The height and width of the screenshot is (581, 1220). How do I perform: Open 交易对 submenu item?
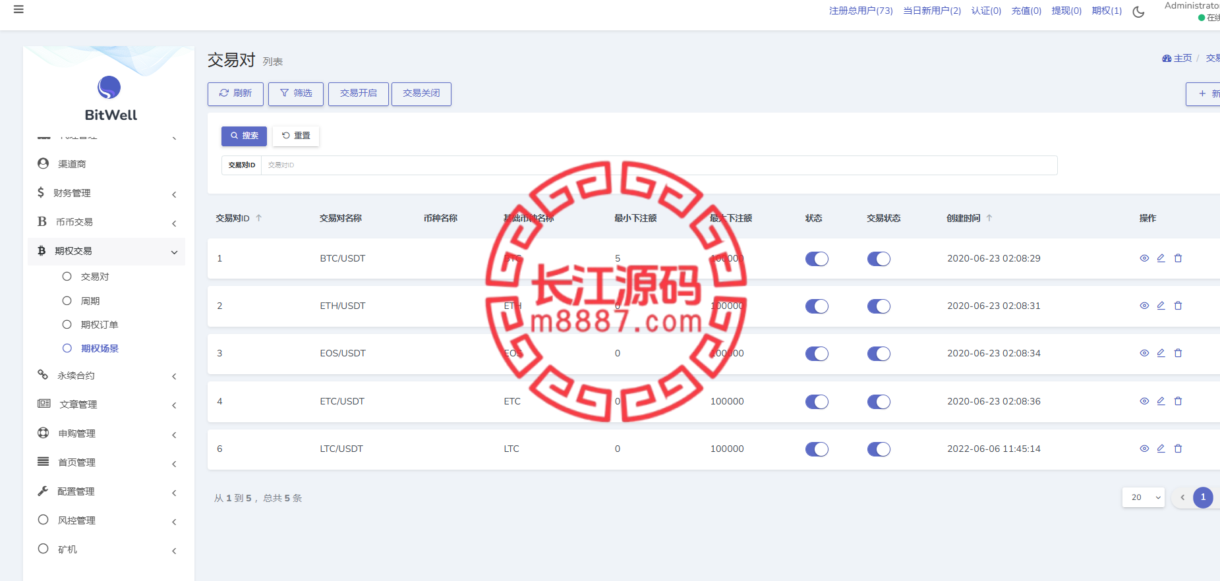(94, 277)
